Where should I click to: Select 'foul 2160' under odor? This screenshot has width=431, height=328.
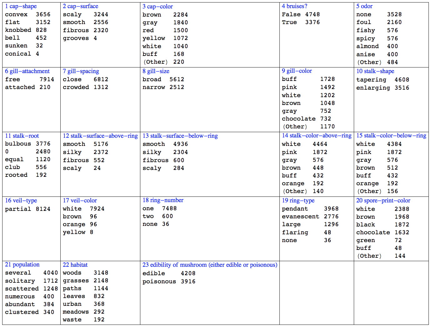coord(379,22)
